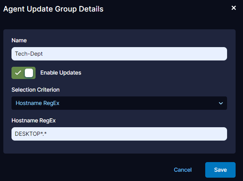The image size is (243, 181).
Task: Click the "Name" field label
Action: point(19,40)
